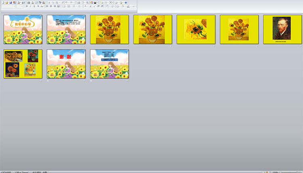Click the Font Color 'A' icon
303x173 pixels.
[x=85, y=6]
